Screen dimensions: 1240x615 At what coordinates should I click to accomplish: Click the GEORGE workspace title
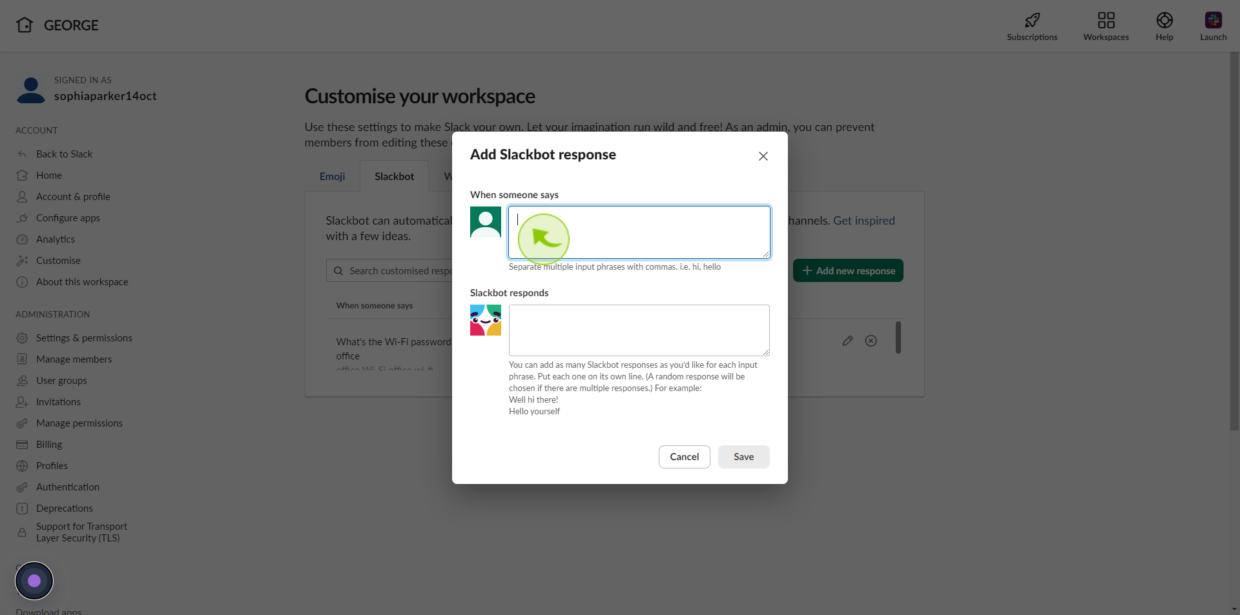pos(71,25)
